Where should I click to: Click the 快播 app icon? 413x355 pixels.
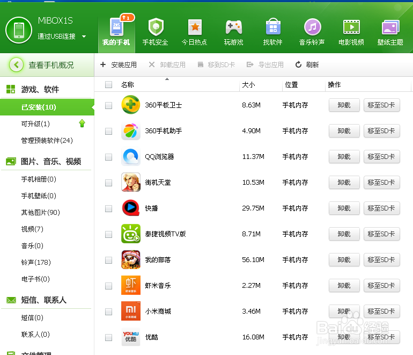pyautogui.click(x=131, y=208)
